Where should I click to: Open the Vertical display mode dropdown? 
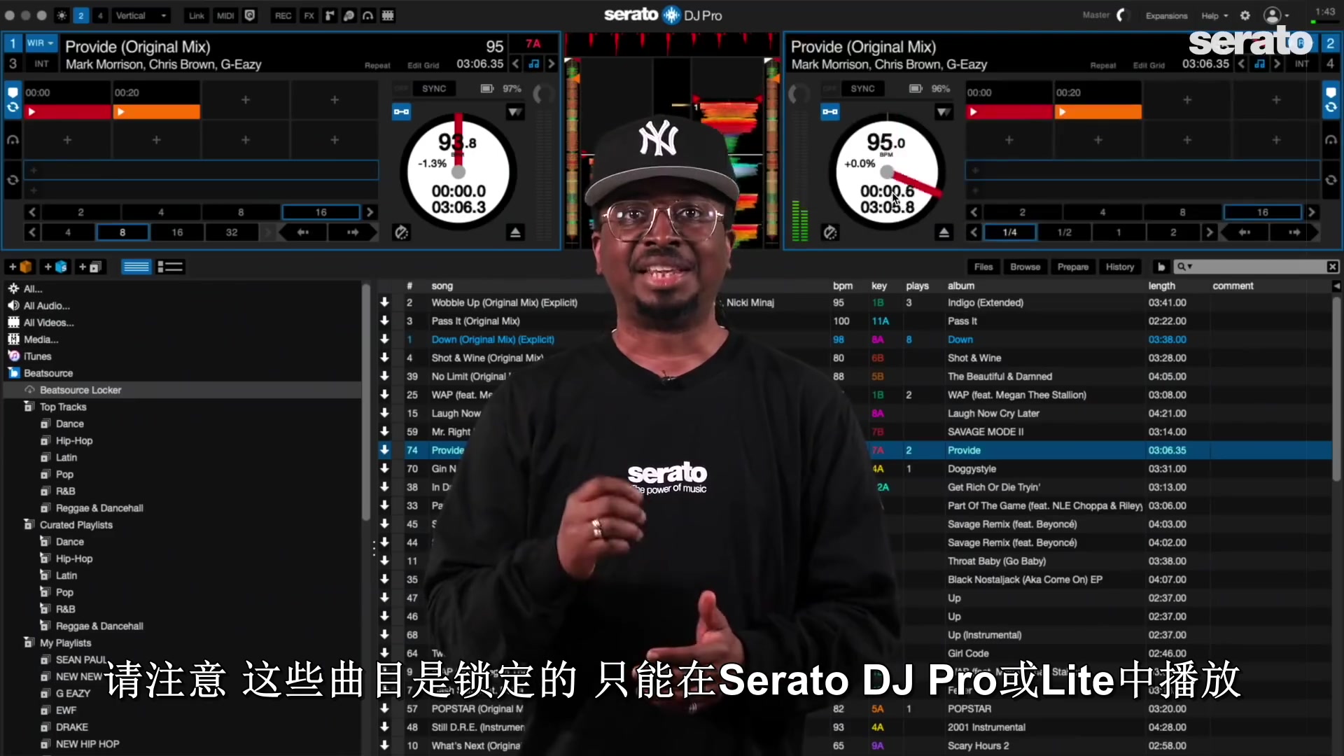coord(142,15)
